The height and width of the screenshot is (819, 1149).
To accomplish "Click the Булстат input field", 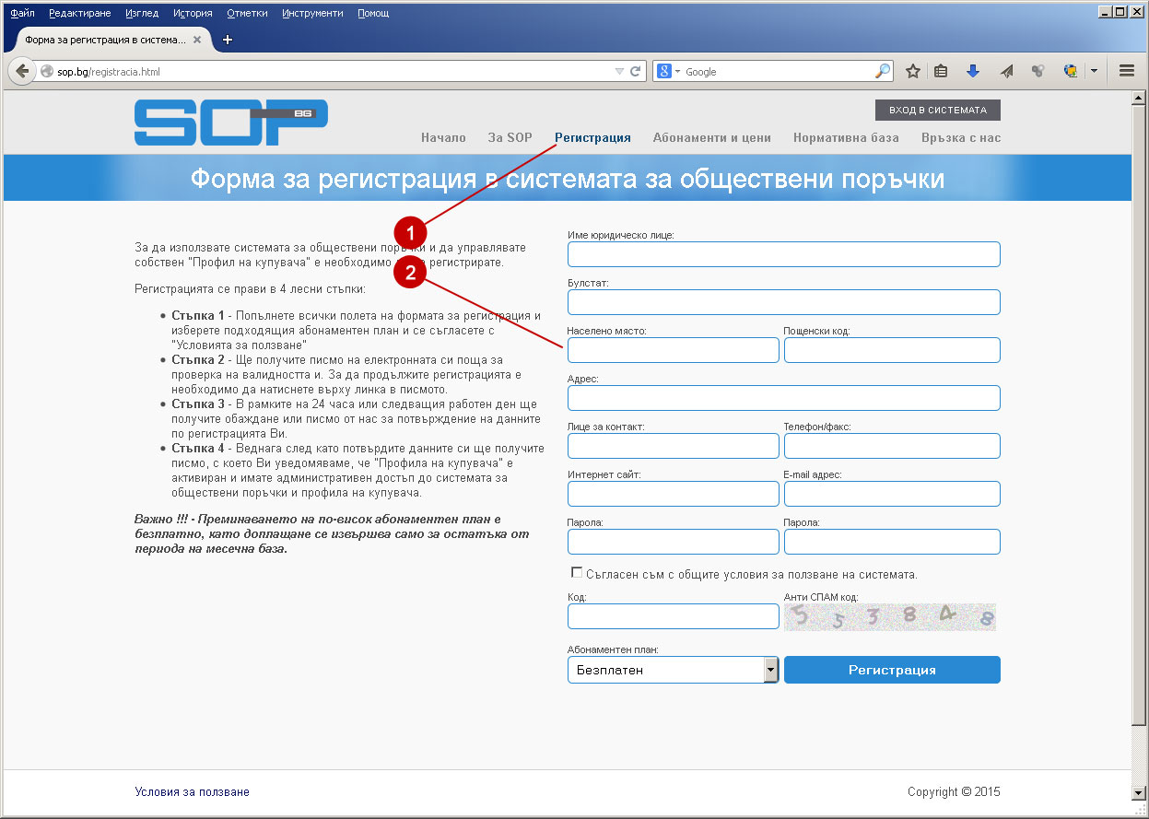I will 784,302.
